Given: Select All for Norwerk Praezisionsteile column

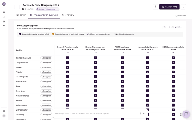Looking at the screenshot, I should click(68, 53).
